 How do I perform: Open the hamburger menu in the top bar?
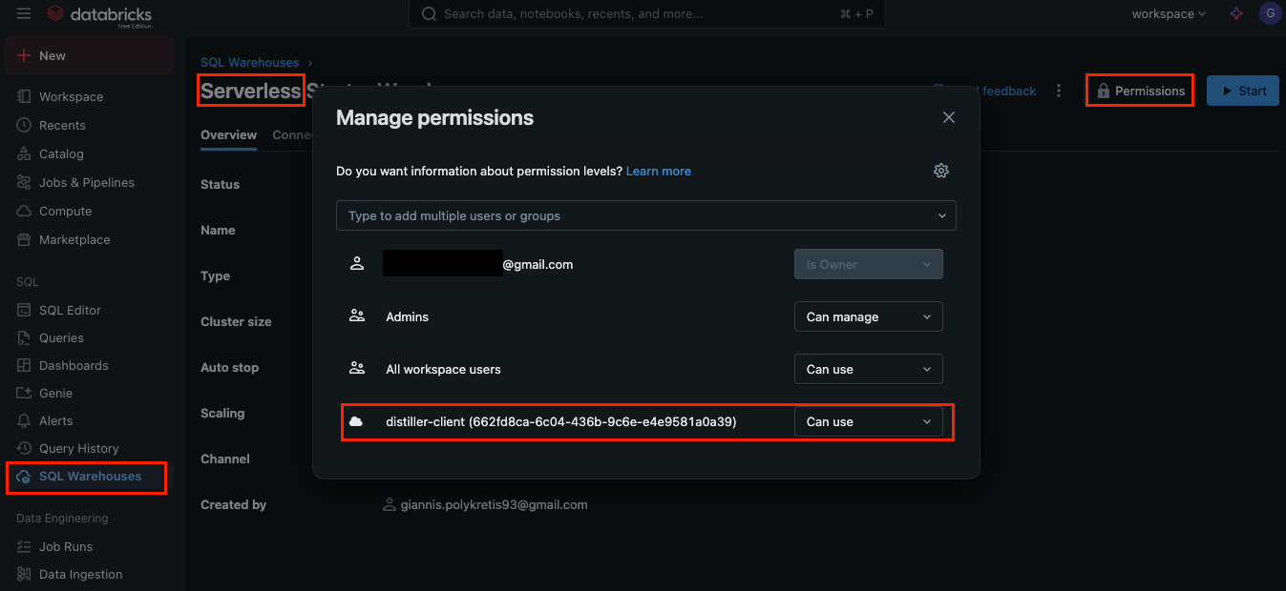[24, 13]
